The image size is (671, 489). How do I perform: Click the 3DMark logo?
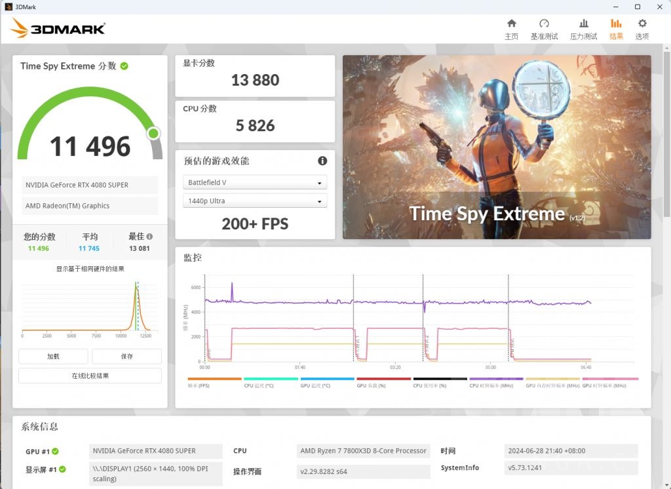pos(58,28)
